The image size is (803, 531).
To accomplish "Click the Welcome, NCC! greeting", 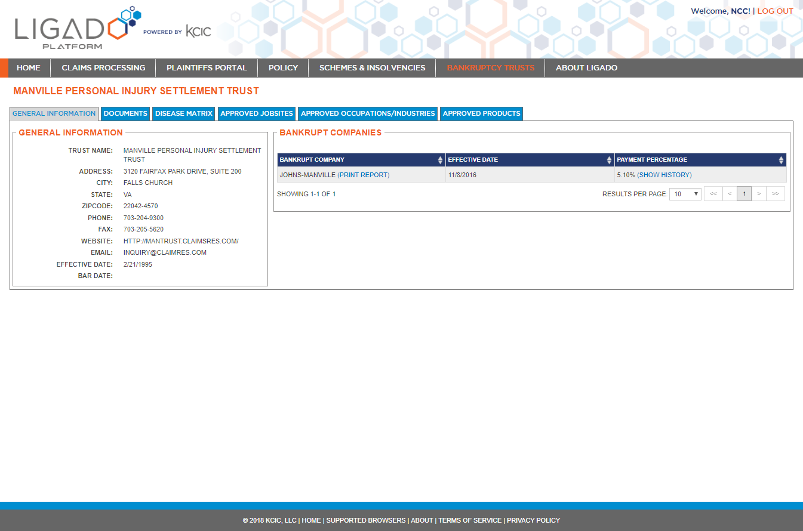I will point(720,11).
